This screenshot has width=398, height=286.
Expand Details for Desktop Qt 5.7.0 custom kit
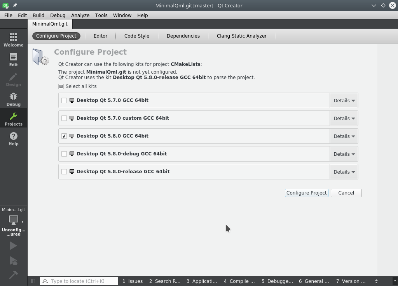tap(344, 118)
